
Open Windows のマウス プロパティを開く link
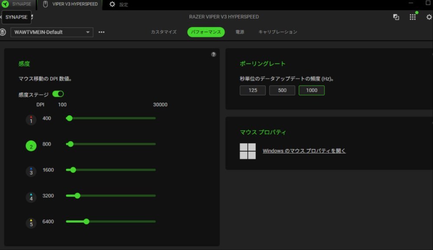click(x=304, y=151)
